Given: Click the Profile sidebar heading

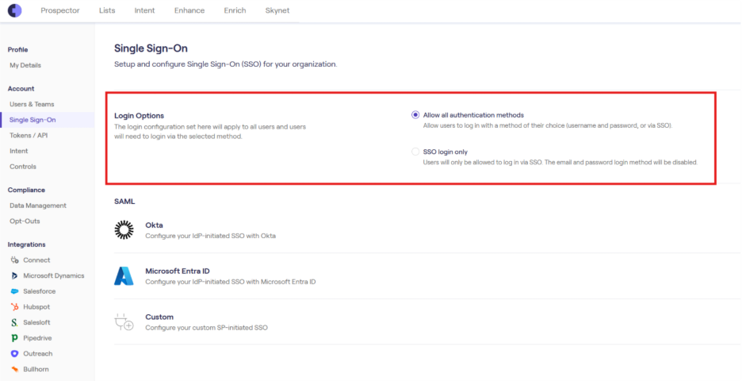Looking at the screenshot, I should [x=18, y=50].
